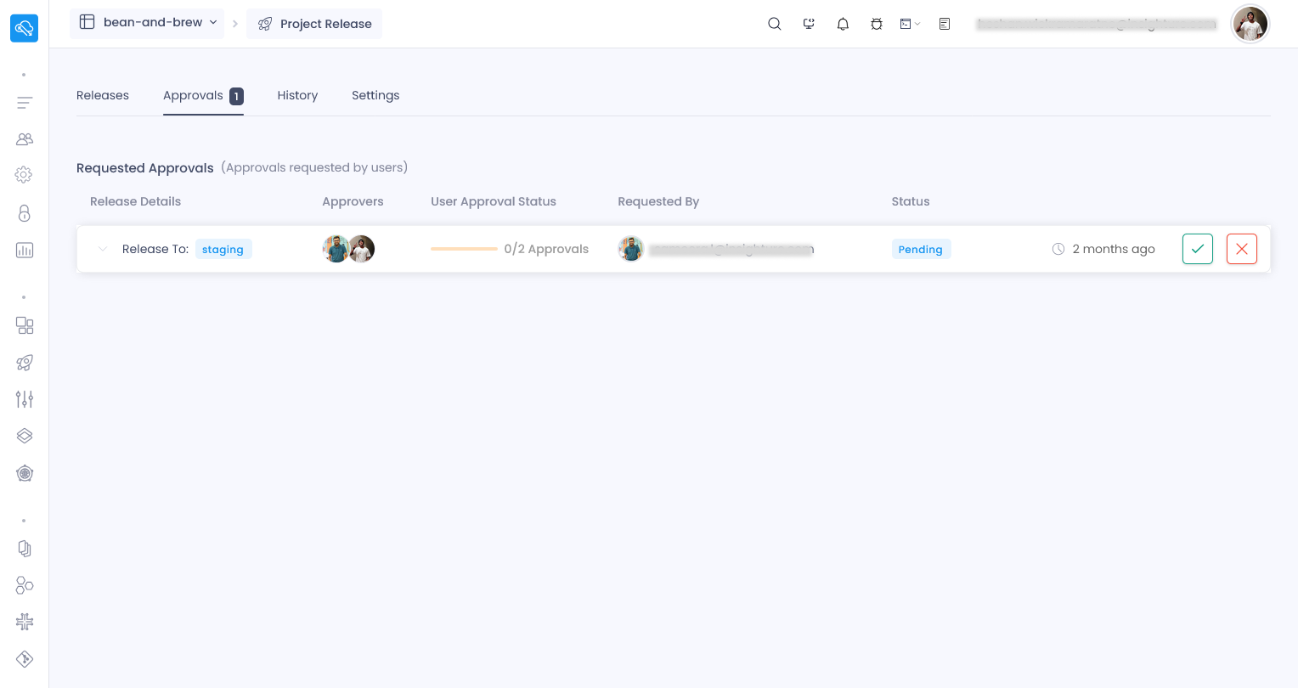The image size is (1298, 688).
Task: Open the sliders configuration sidebar icon
Action: tap(25, 399)
